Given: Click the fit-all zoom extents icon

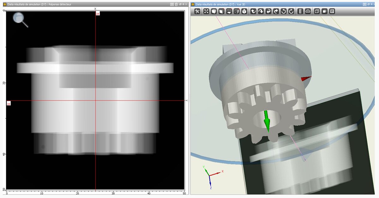Looking at the screenshot, I should pos(206,11).
